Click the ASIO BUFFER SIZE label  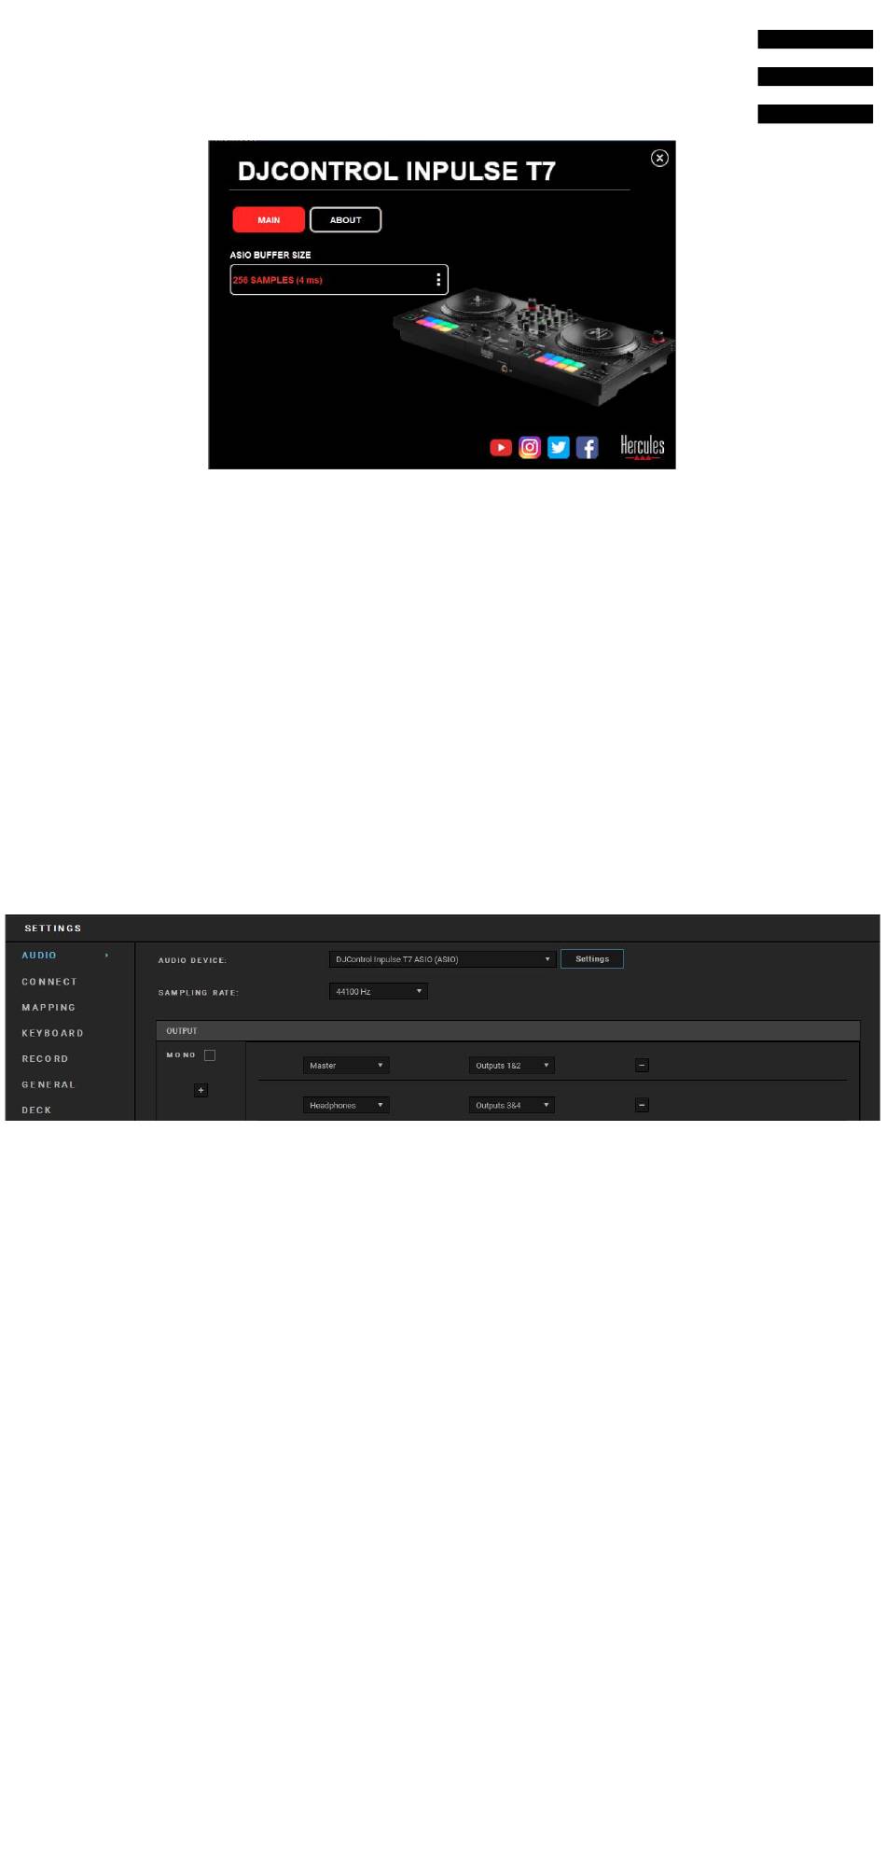tap(270, 255)
